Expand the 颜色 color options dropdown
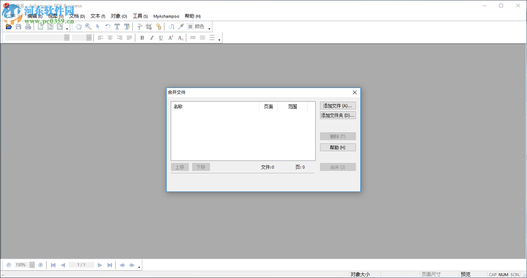The width and height of the screenshot is (527, 278). tap(209, 27)
